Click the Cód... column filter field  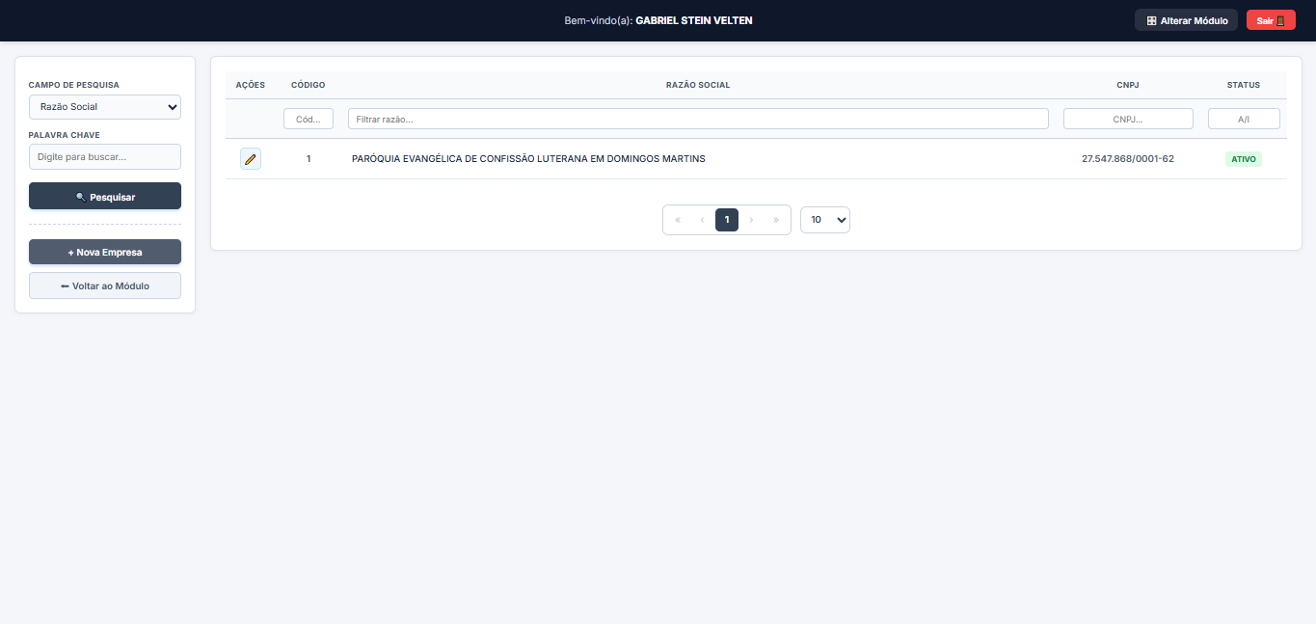coord(309,119)
